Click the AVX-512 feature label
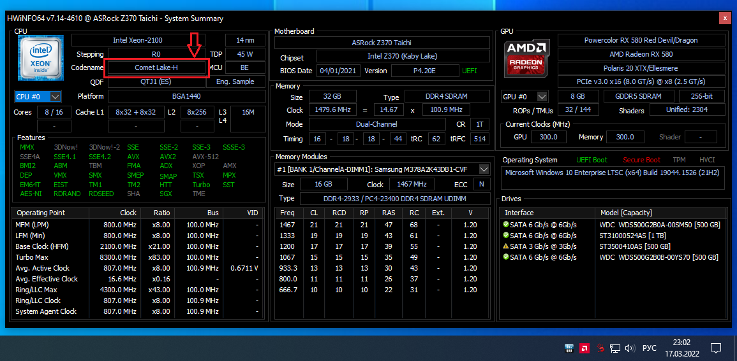Image resolution: width=737 pixels, height=361 pixels. (205, 157)
